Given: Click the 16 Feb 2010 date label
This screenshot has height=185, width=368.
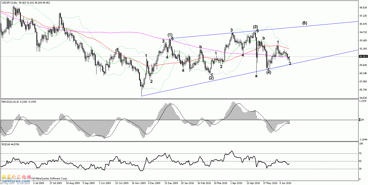Looking at the screenshot, I should pos(204,183).
